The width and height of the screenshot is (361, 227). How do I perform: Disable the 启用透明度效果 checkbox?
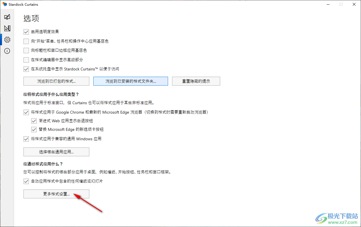point(26,32)
